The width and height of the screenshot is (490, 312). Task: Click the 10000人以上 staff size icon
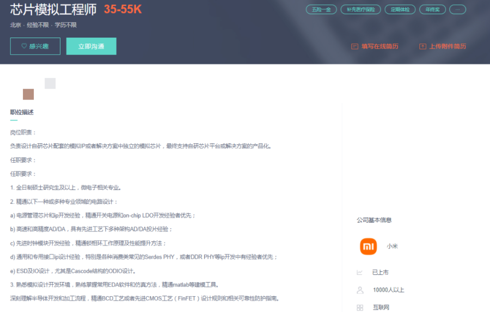click(x=360, y=290)
